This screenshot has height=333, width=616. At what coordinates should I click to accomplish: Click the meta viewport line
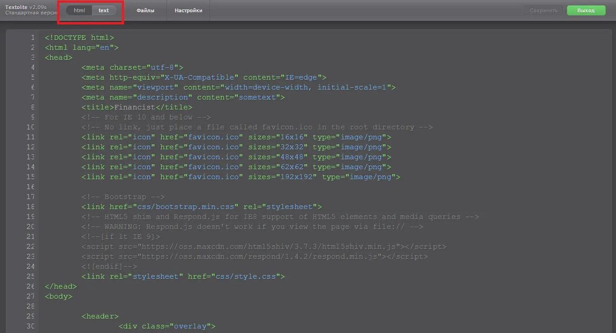click(239, 87)
